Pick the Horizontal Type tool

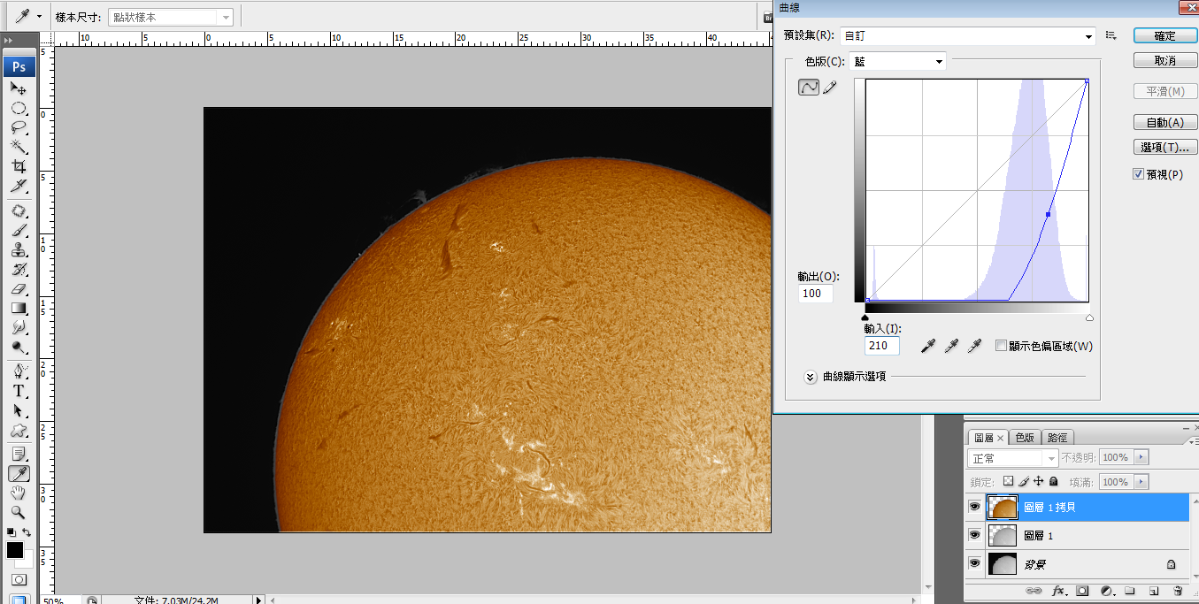(x=19, y=391)
